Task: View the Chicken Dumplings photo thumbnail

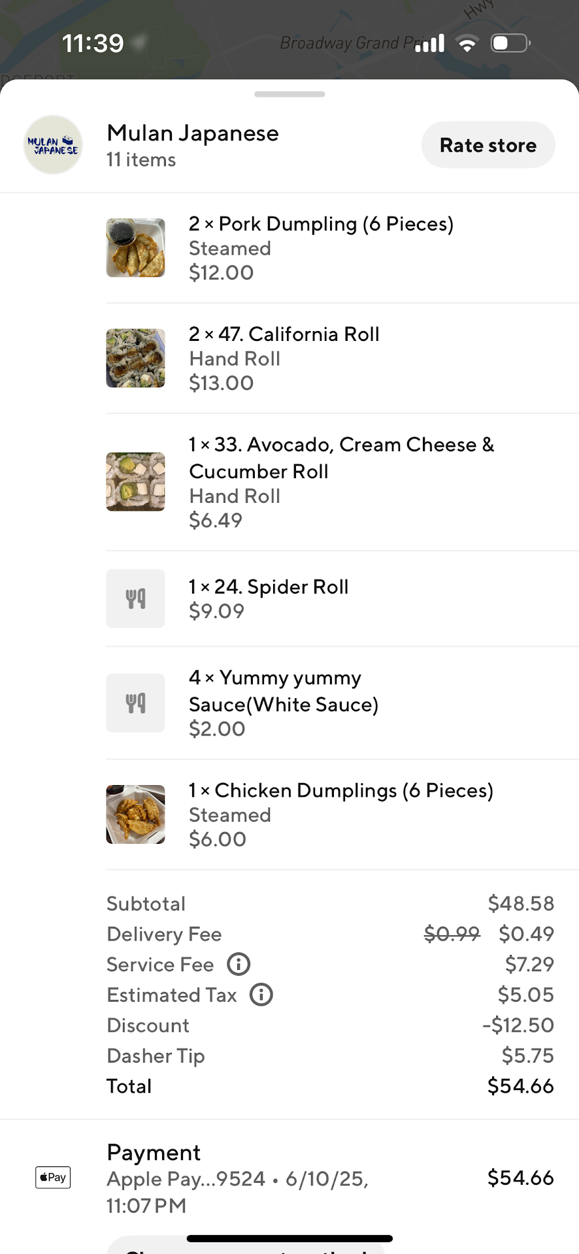Action: click(x=136, y=814)
